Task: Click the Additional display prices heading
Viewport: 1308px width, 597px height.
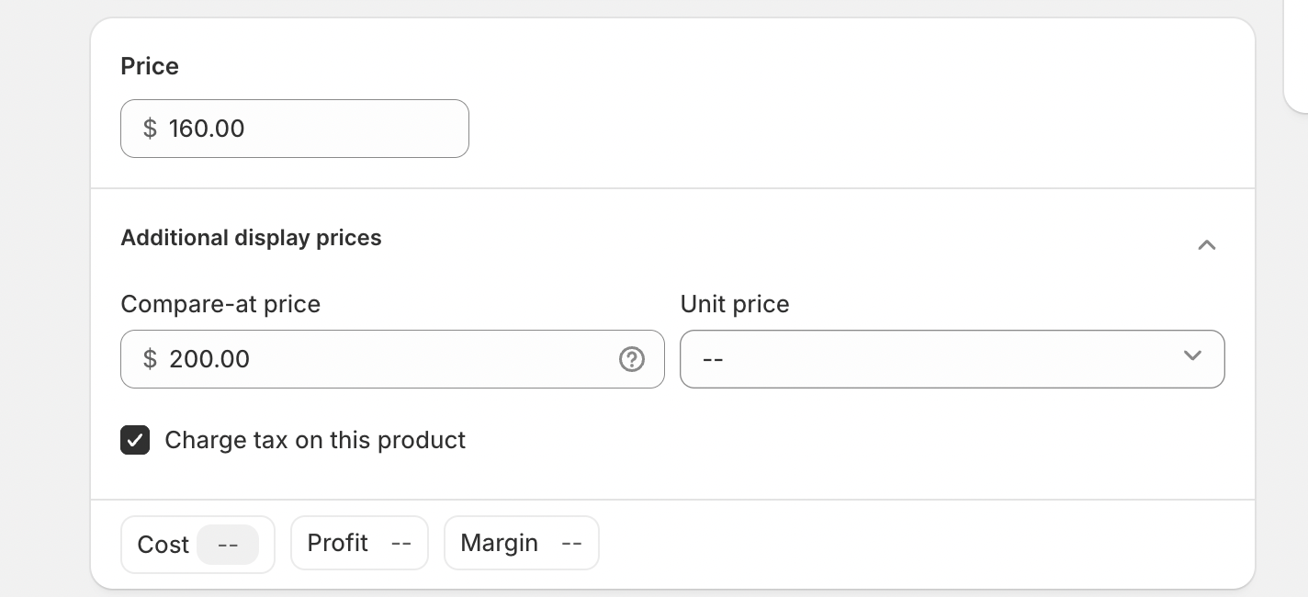Action: pos(251,238)
